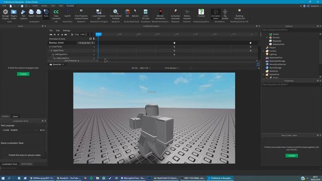Viewport: 322px width, 181px height.
Task: Open the OBS window in taskbar
Action: point(193,178)
